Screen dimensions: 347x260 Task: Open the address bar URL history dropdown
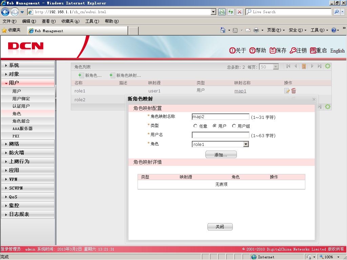pos(213,12)
